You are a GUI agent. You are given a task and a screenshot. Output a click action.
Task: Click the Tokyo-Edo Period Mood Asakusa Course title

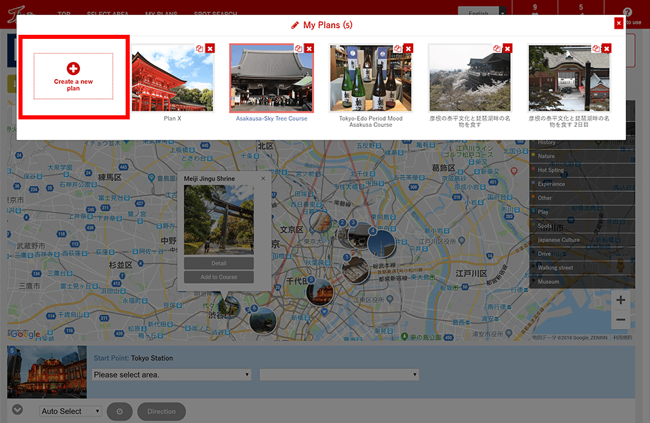point(371,121)
